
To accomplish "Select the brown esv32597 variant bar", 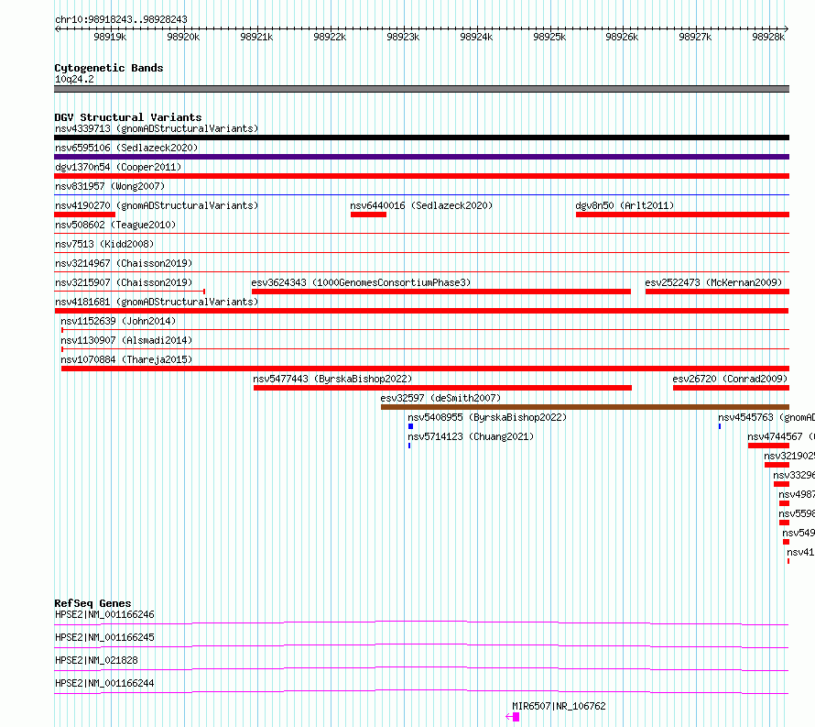I will pyautogui.click(x=585, y=407).
